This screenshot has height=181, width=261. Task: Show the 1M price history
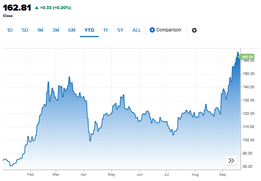click(40, 30)
